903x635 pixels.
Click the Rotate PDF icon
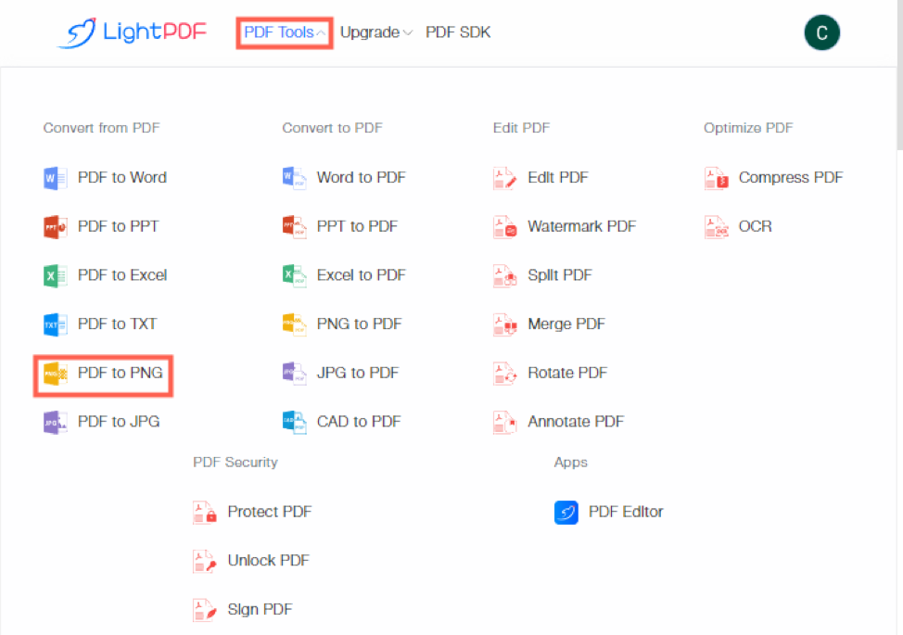(505, 374)
